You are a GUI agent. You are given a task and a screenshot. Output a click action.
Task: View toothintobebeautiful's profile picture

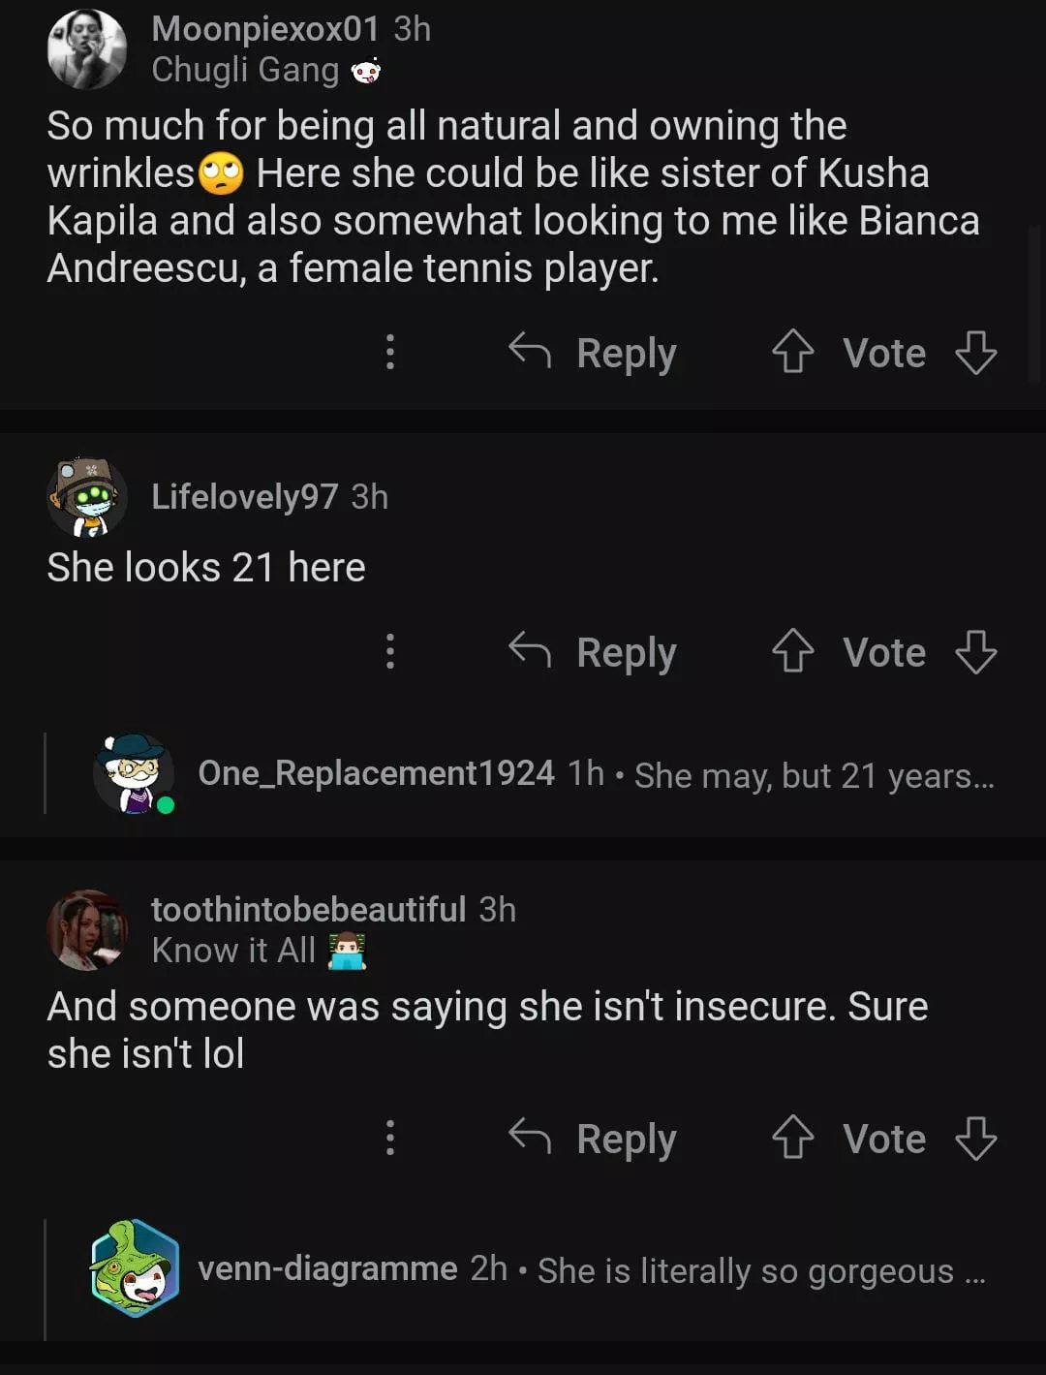pyautogui.click(x=87, y=930)
